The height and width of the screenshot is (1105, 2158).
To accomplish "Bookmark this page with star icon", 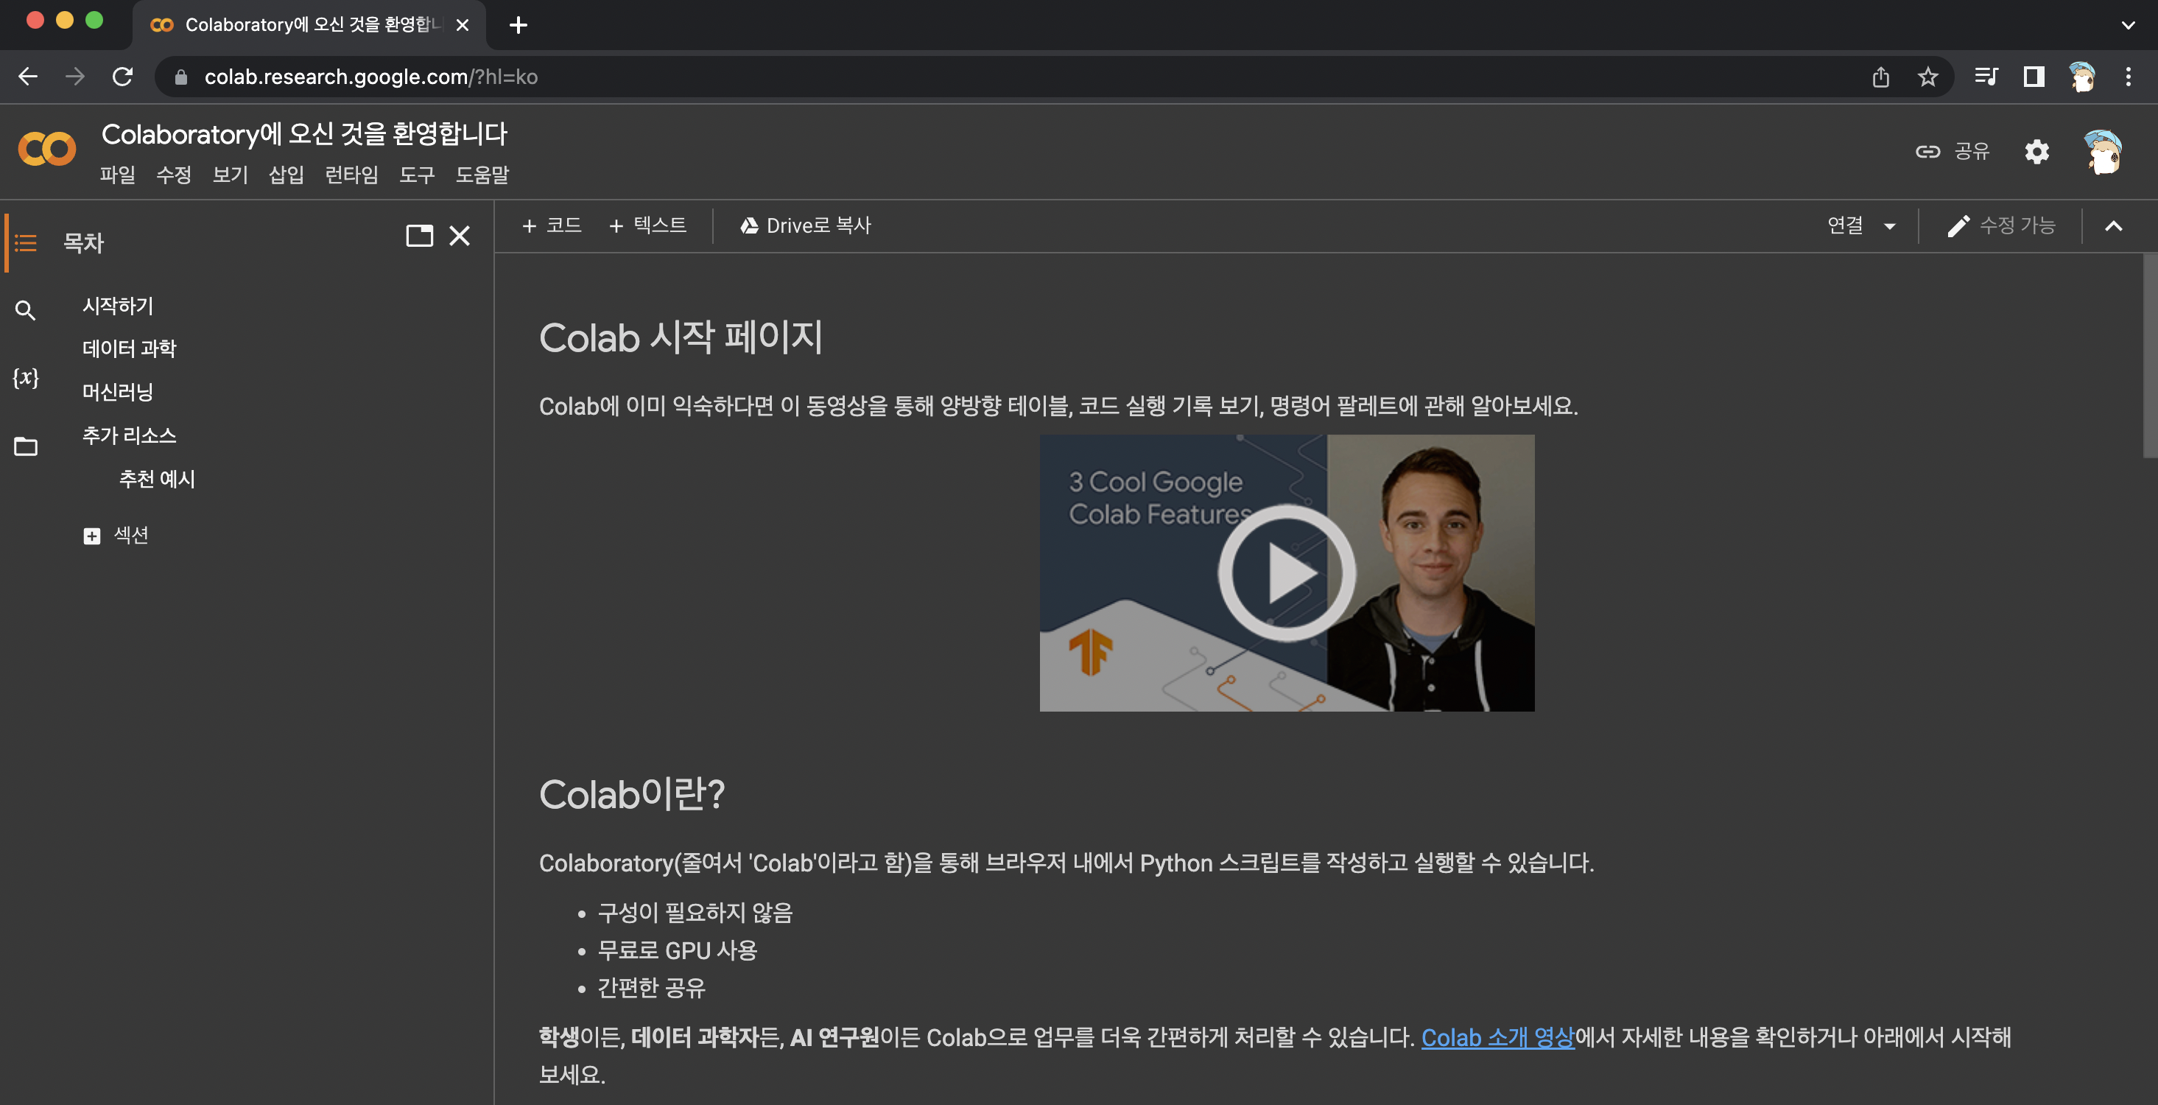I will pos(1927,77).
